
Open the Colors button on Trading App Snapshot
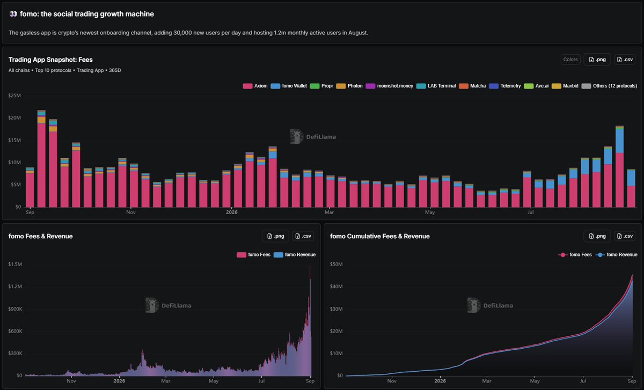pyautogui.click(x=570, y=60)
